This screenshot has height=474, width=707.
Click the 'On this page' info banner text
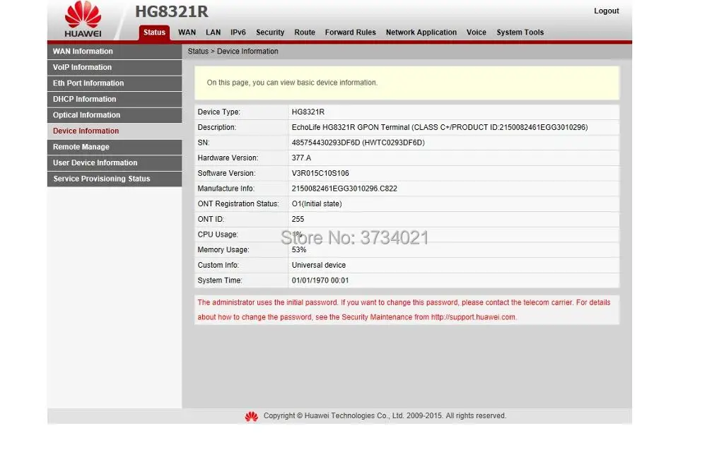pos(292,83)
